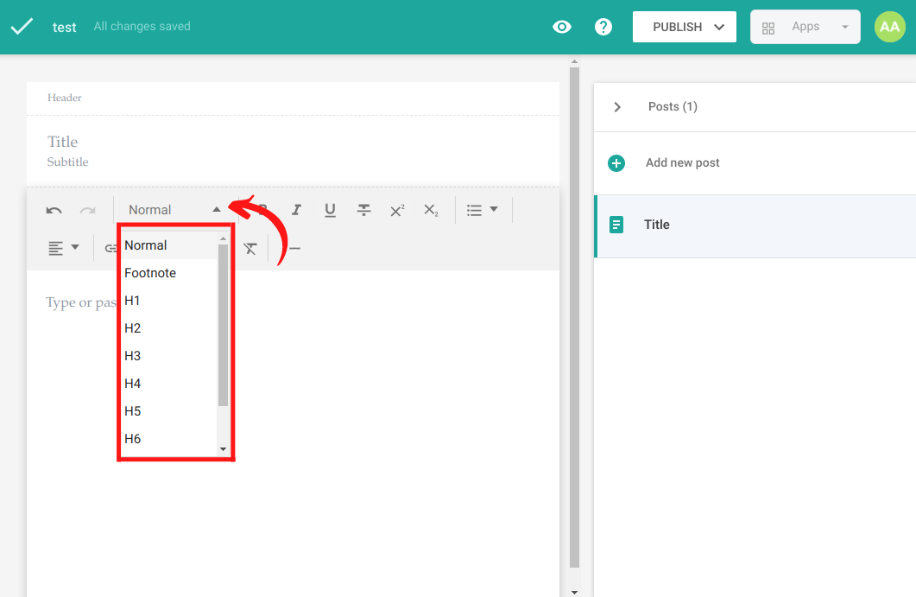Click the undo arrow icon
The height and width of the screenshot is (597, 916).
tap(54, 210)
